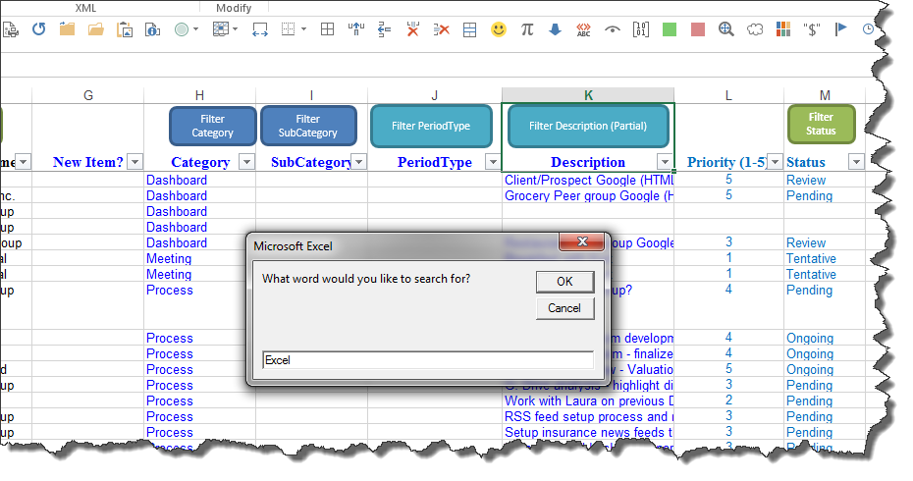This screenshot has width=913, height=481.
Task: Click the cloud outline icon
Action: 755,29
